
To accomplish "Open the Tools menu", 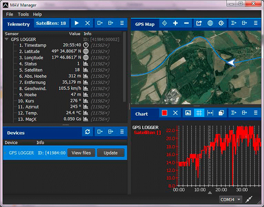I will pos(23,14).
